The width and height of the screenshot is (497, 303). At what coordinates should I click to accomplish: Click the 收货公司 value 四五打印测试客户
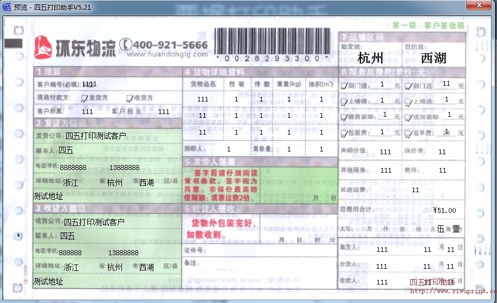(94, 222)
